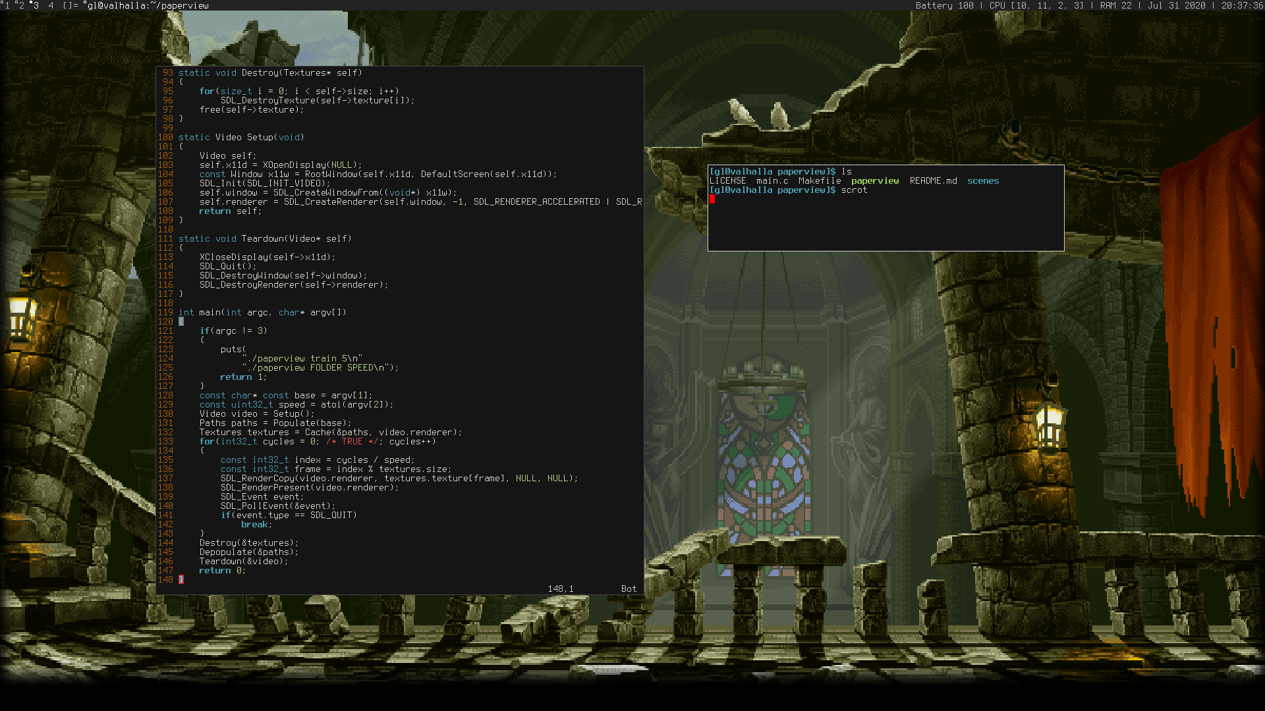Place cursor on line number 119 in vim
The height and width of the screenshot is (711, 1265).
(165, 313)
